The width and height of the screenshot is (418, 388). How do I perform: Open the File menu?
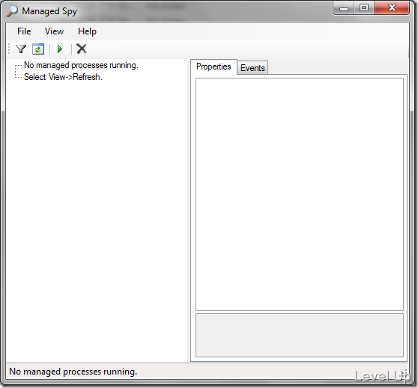point(24,31)
